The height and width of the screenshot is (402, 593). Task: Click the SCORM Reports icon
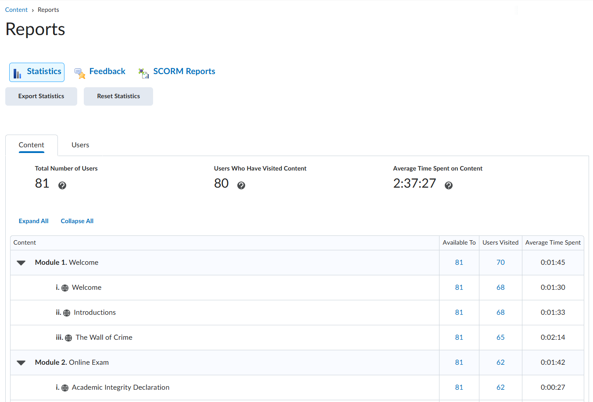click(143, 73)
